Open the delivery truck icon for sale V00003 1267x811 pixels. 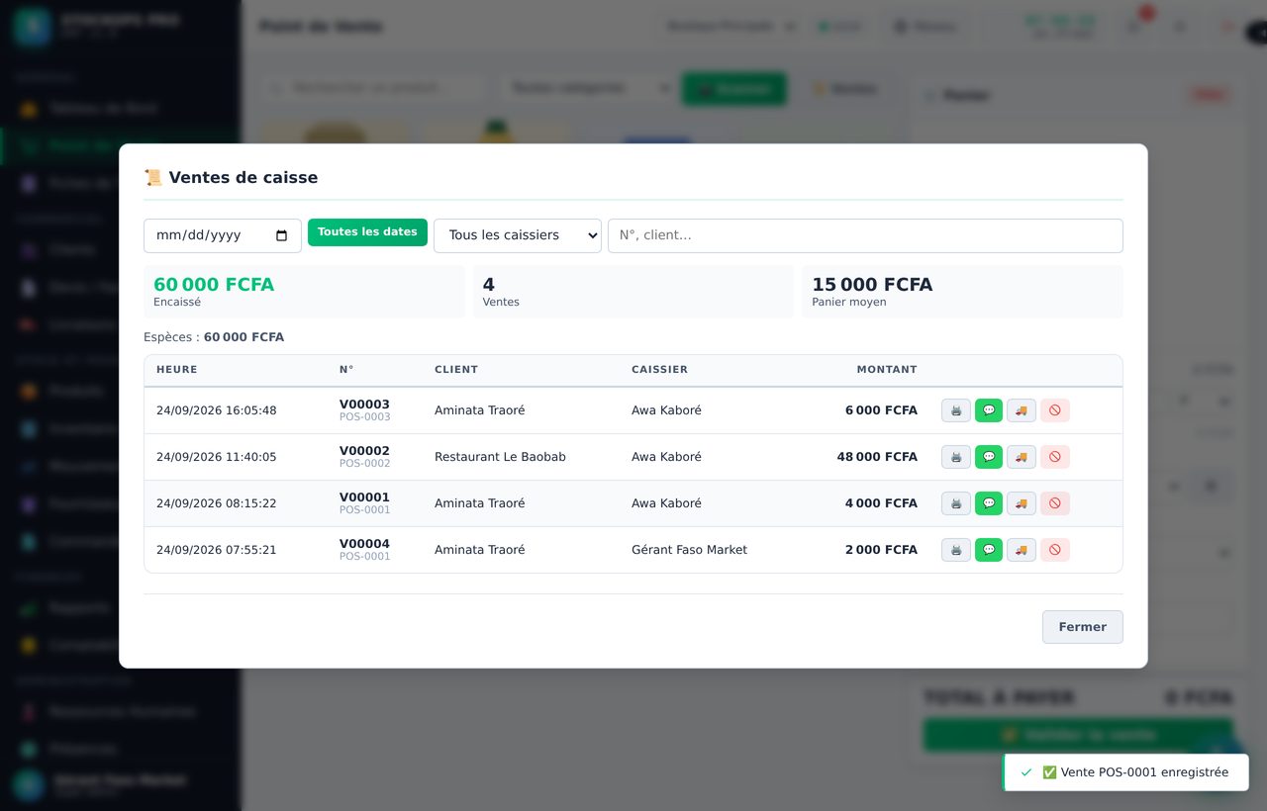pyautogui.click(x=1022, y=410)
